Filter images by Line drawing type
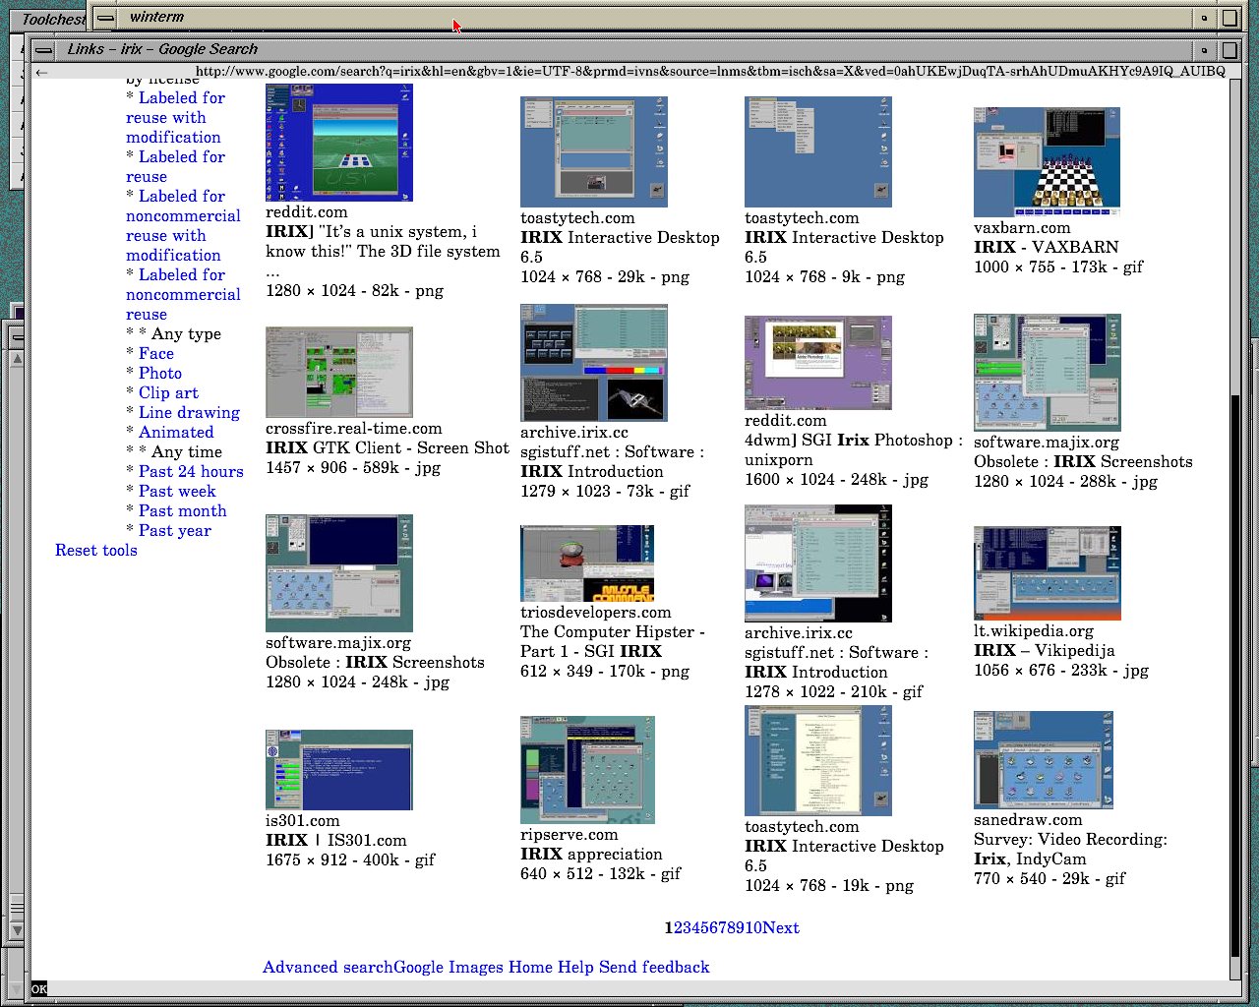Viewport: 1259px width, 1007px height. (189, 413)
